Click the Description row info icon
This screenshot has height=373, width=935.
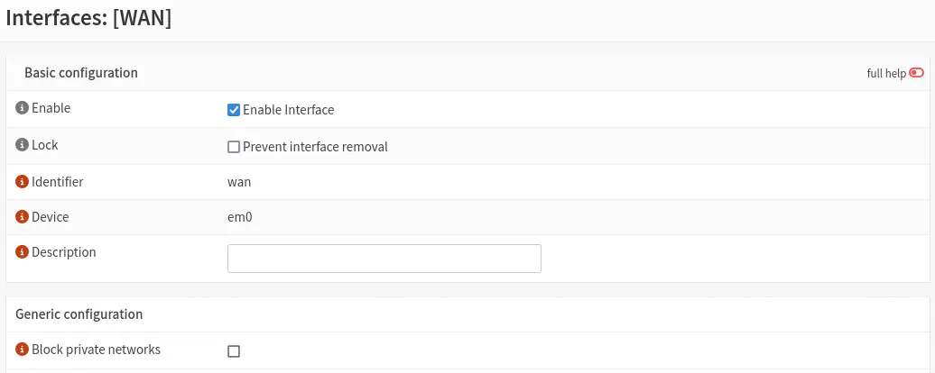pyautogui.click(x=22, y=253)
